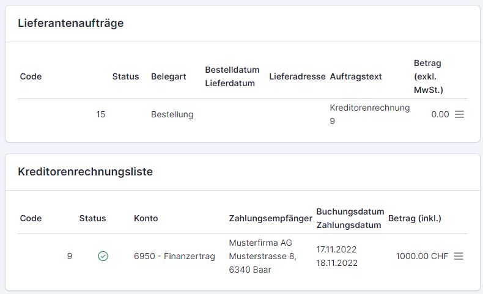483x294 pixels.
Task: Click 6950 - Finanzertrag account cell
Action: [x=174, y=256]
